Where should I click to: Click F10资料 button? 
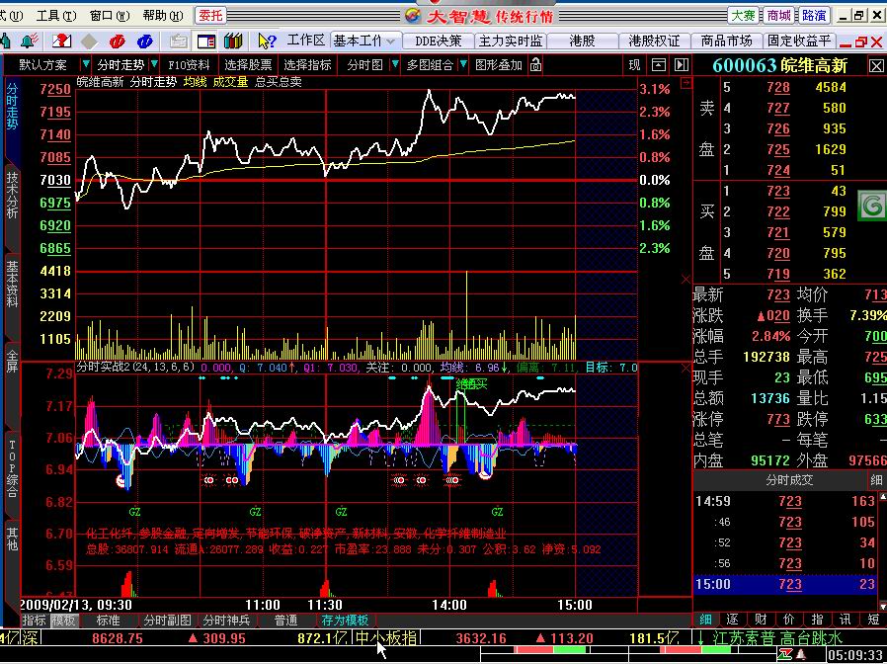point(189,65)
